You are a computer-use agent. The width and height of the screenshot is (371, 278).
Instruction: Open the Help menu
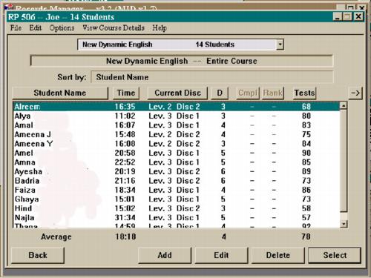point(160,27)
